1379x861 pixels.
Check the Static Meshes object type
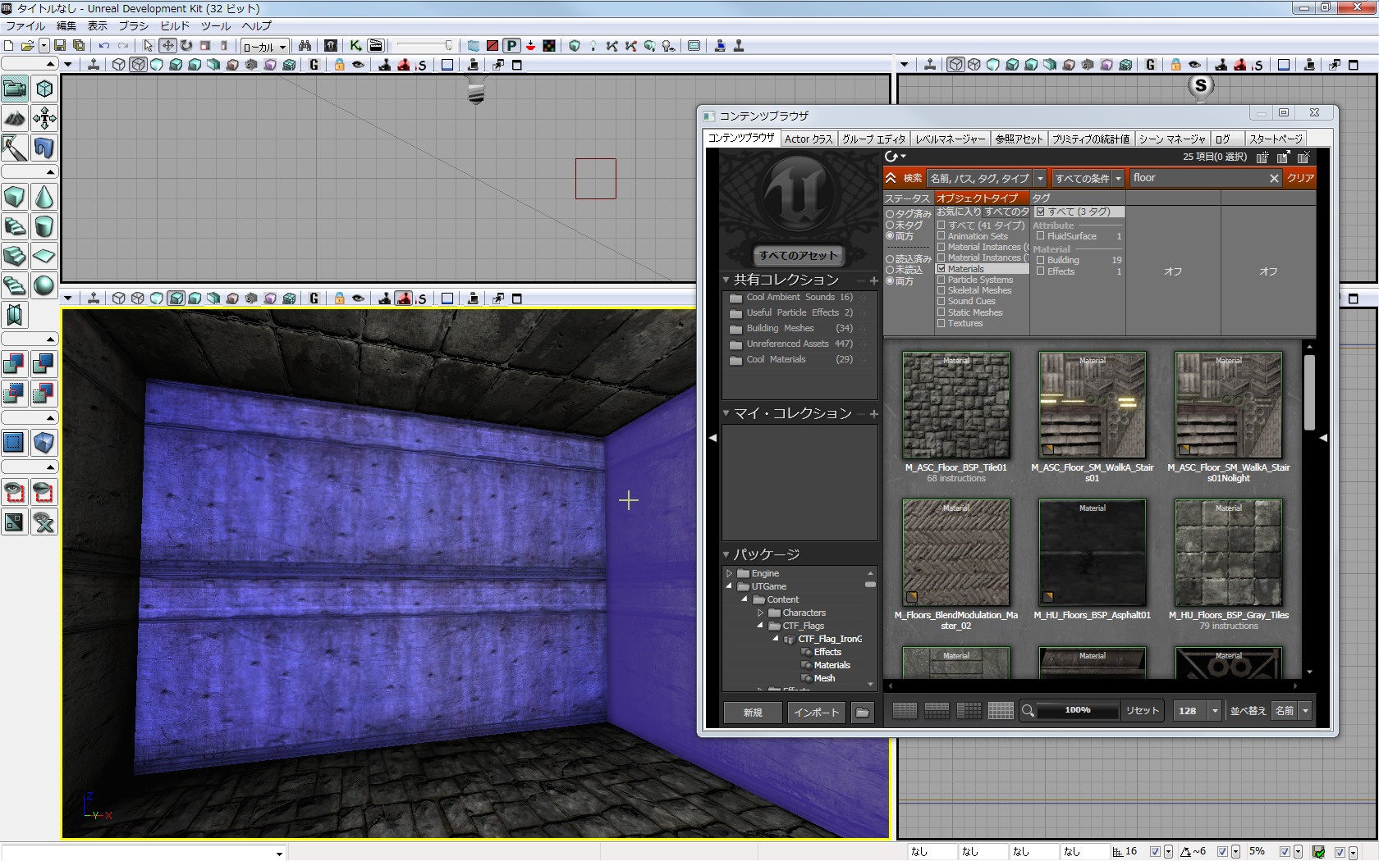tap(941, 312)
